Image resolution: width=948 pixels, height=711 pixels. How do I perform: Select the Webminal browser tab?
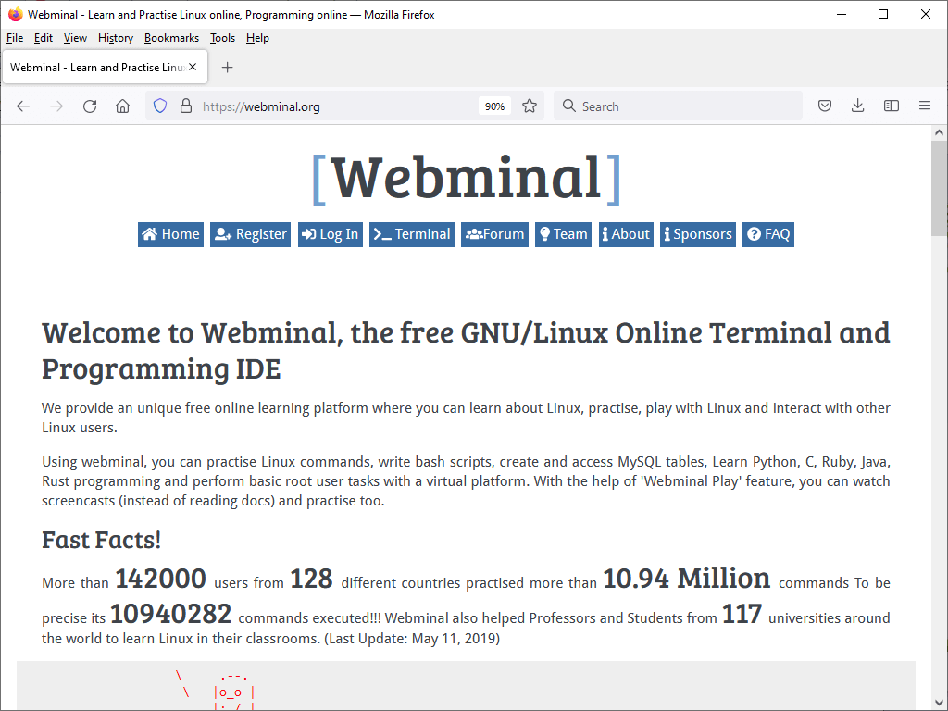[x=106, y=67]
